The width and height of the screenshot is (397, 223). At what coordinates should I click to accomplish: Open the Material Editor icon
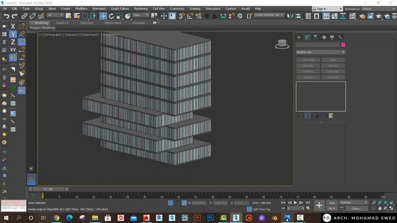click(352, 16)
